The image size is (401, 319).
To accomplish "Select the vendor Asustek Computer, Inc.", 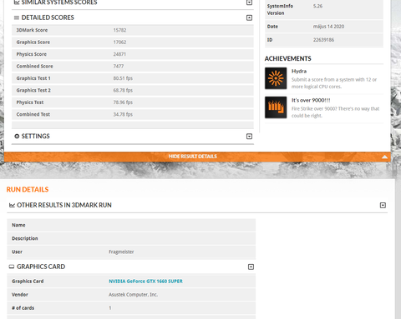I will pos(133,295).
